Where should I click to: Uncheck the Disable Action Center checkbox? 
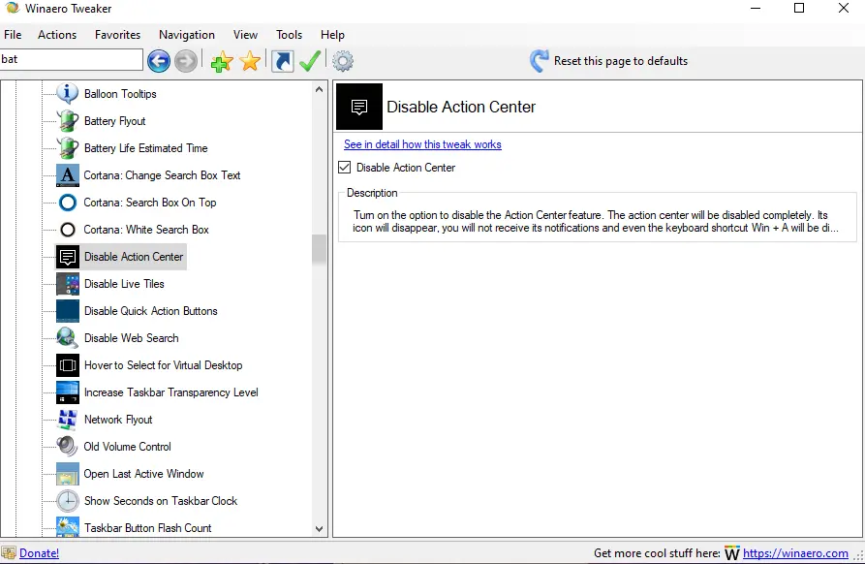[x=344, y=168]
